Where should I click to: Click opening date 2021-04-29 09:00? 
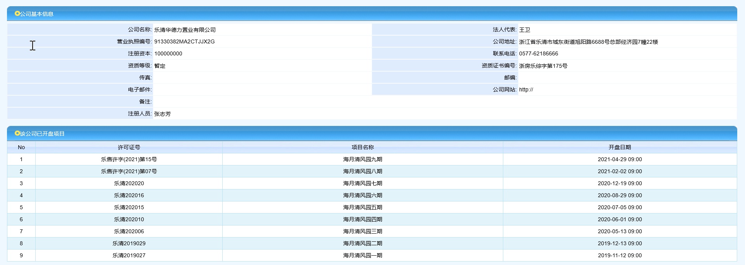[x=620, y=159]
